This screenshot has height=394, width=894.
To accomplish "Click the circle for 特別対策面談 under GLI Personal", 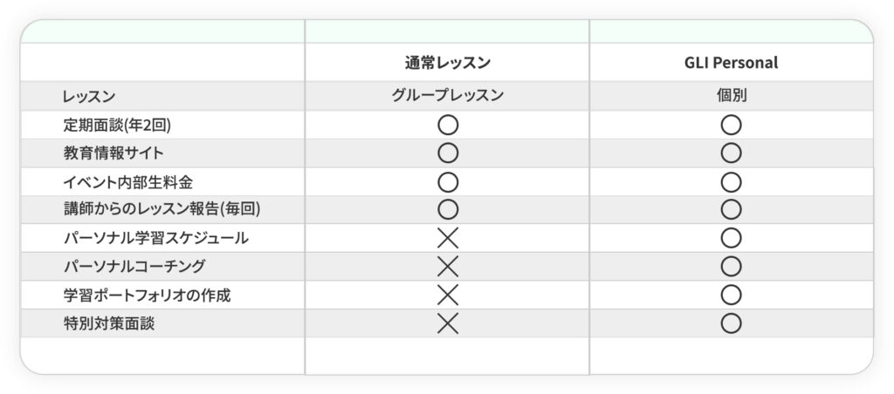I will pyautogui.click(x=731, y=323).
